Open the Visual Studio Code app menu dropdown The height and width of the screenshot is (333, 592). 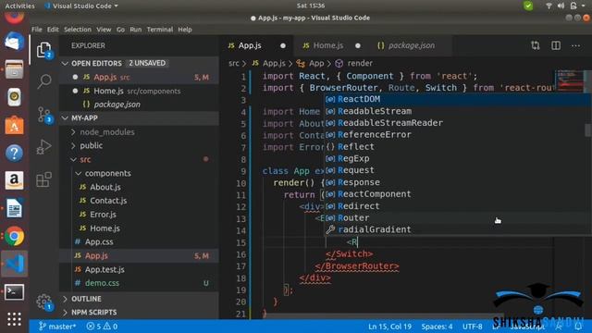click(81, 6)
